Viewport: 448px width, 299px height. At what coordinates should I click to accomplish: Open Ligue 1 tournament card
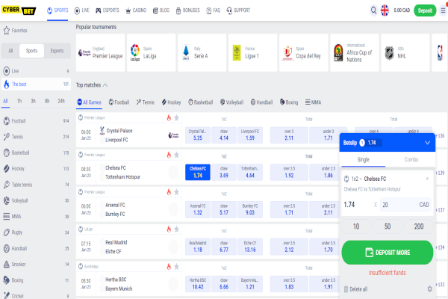coord(253,52)
